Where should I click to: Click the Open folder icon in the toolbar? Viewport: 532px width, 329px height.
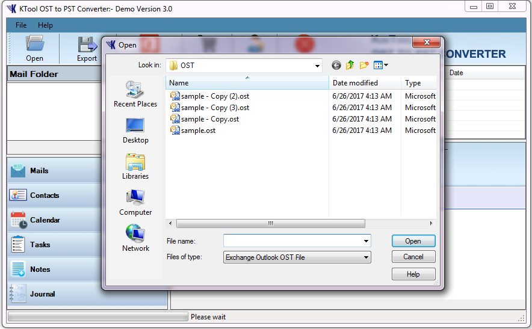[35, 43]
